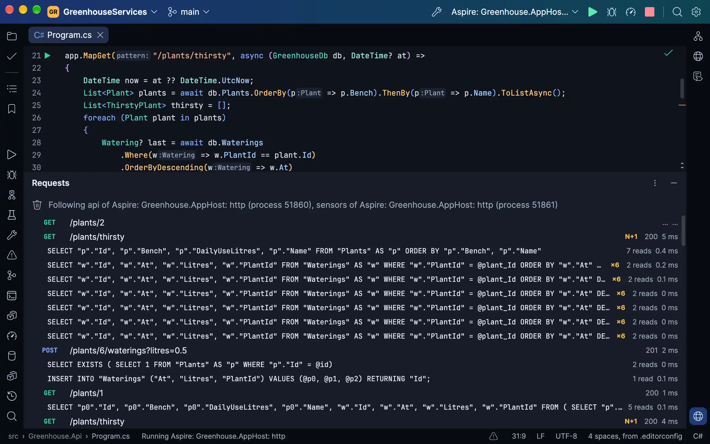Run the Aspire configuration with green play button
Viewport: 710px width, 444px height.
[x=593, y=12]
